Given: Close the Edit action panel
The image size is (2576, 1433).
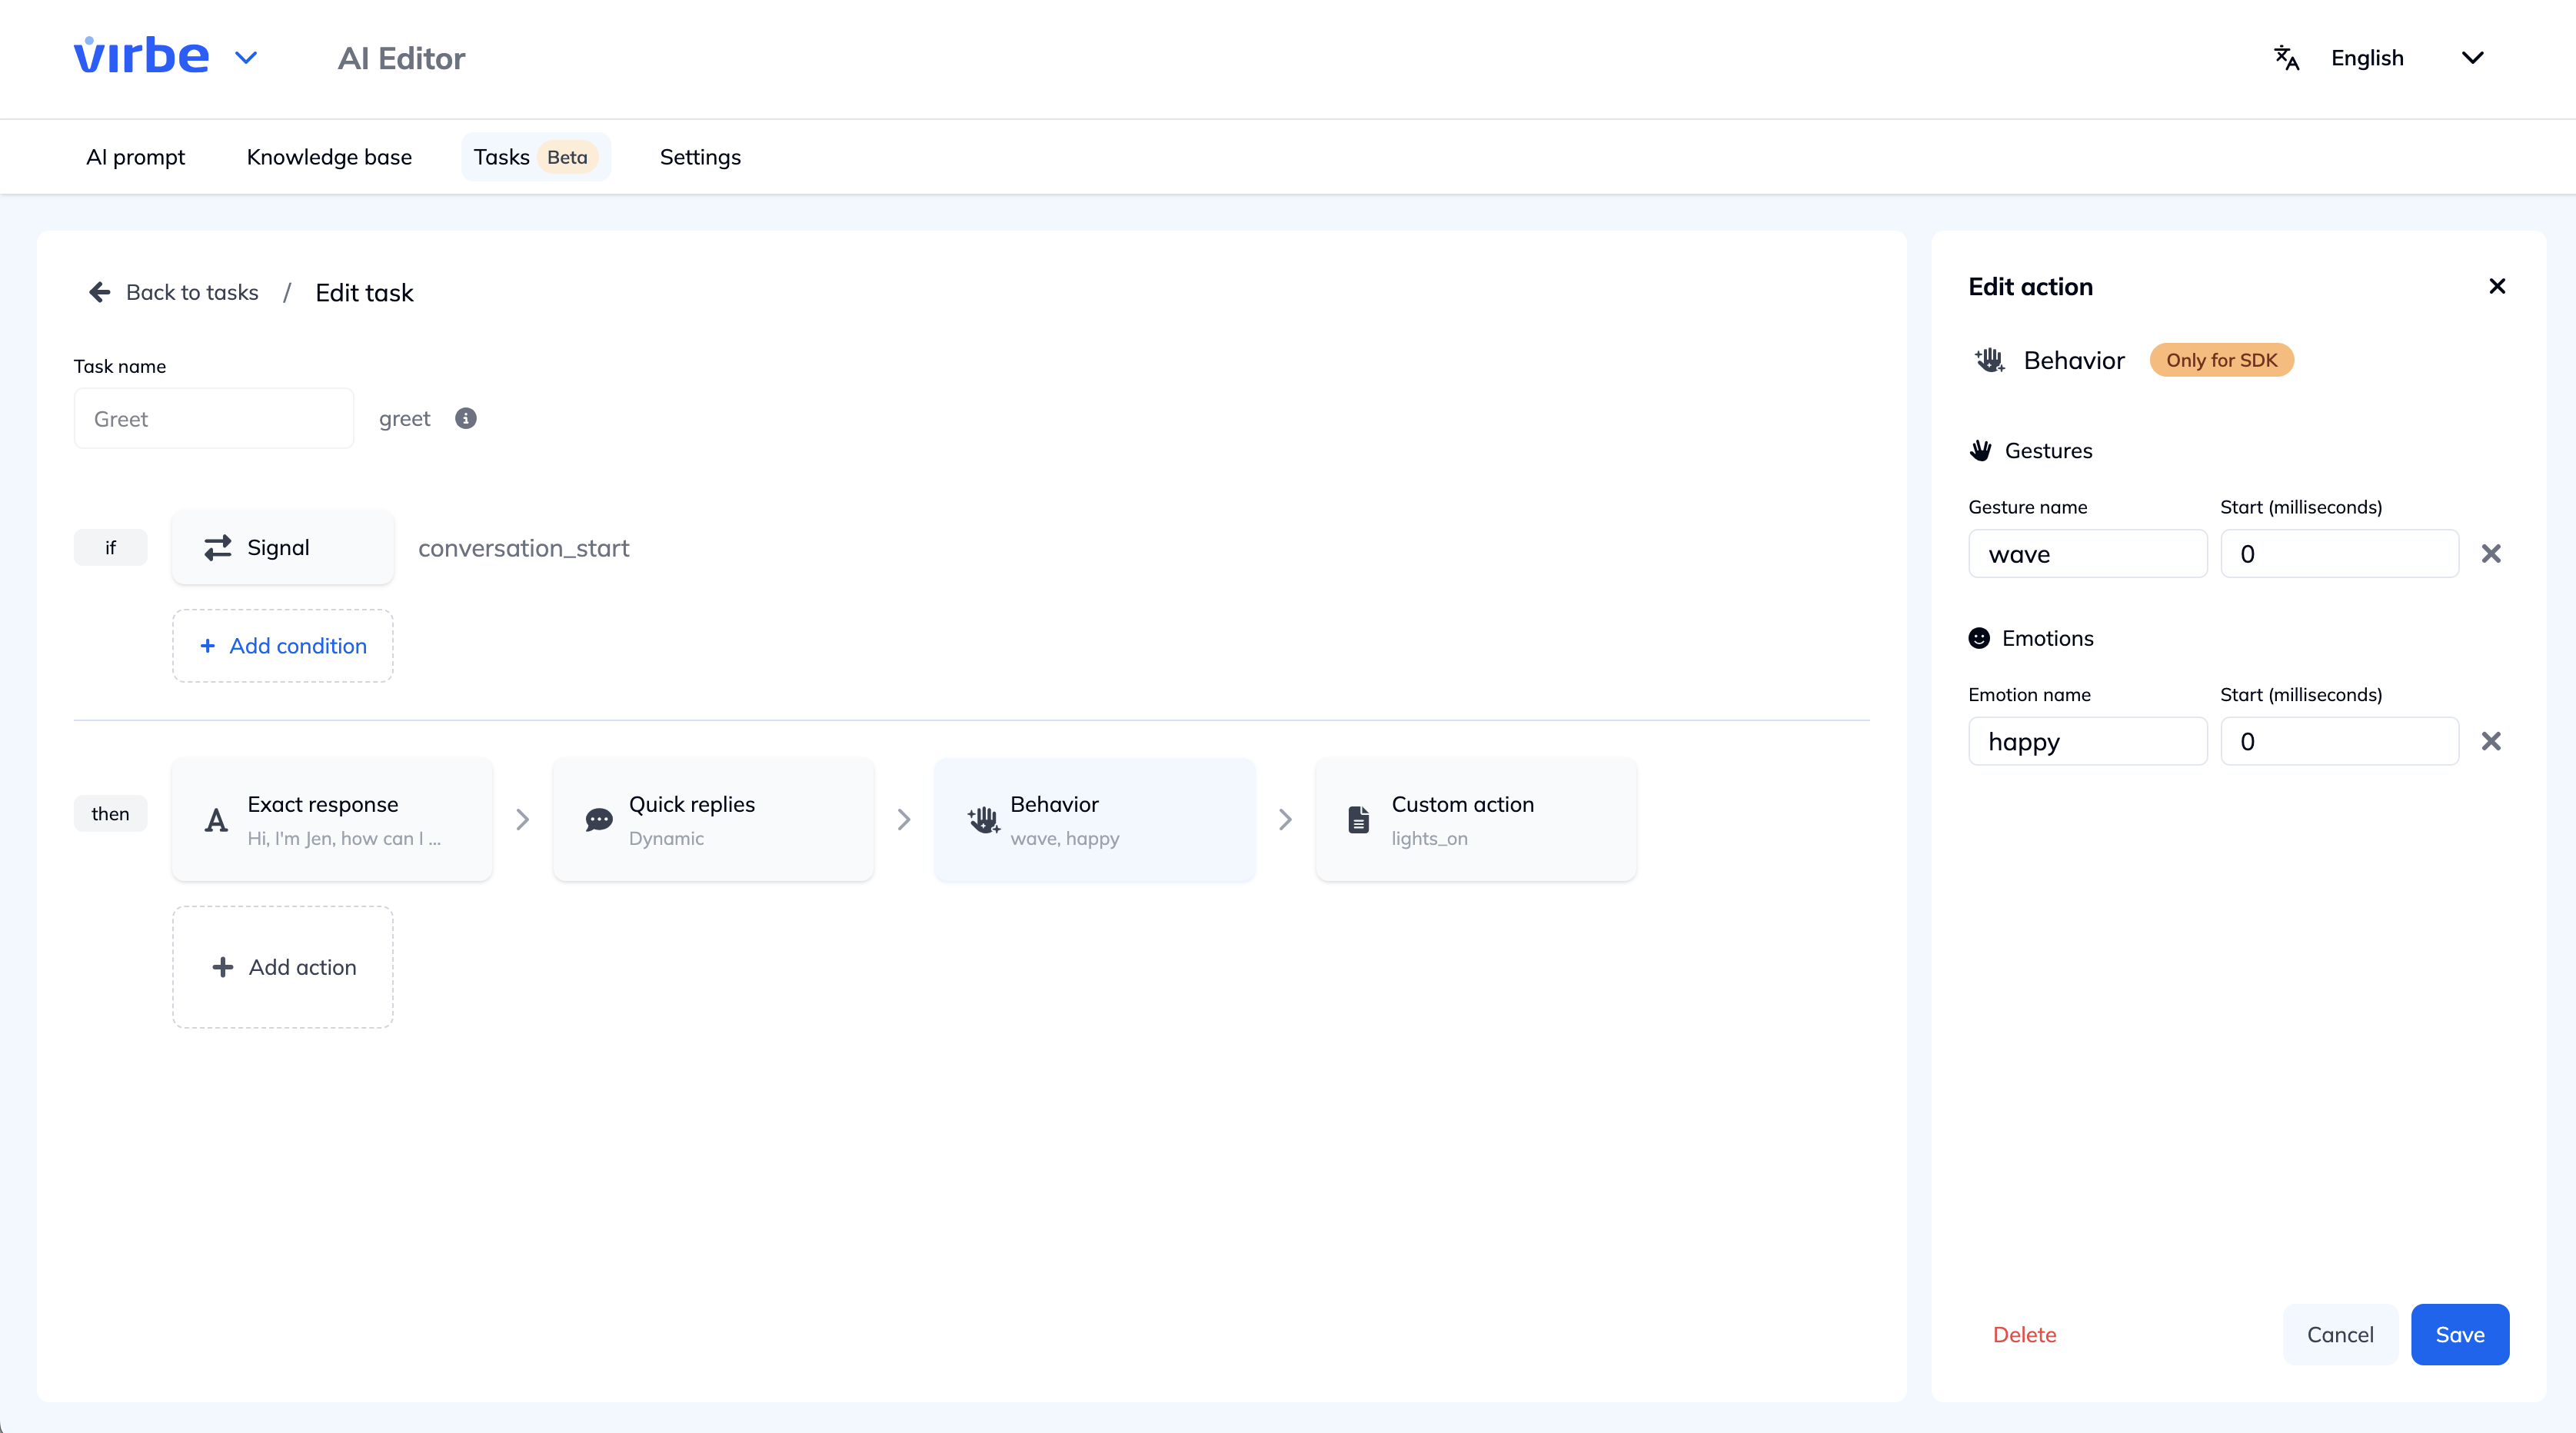Looking at the screenshot, I should [2497, 286].
